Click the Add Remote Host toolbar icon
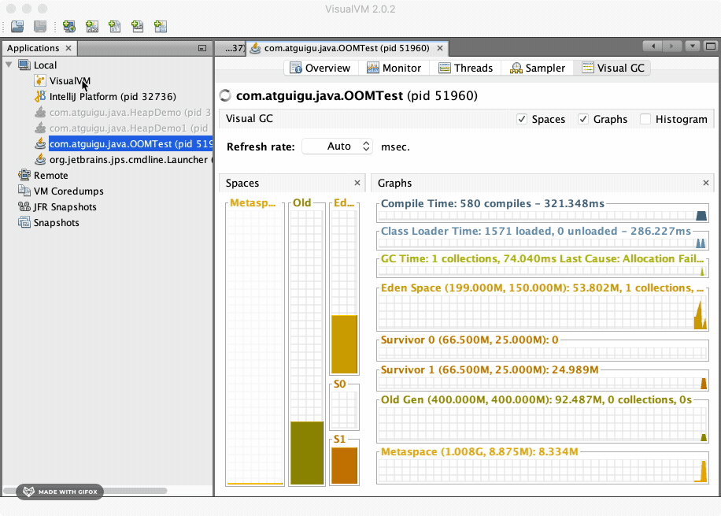The image size is (721, 516). tap(69, 27)
